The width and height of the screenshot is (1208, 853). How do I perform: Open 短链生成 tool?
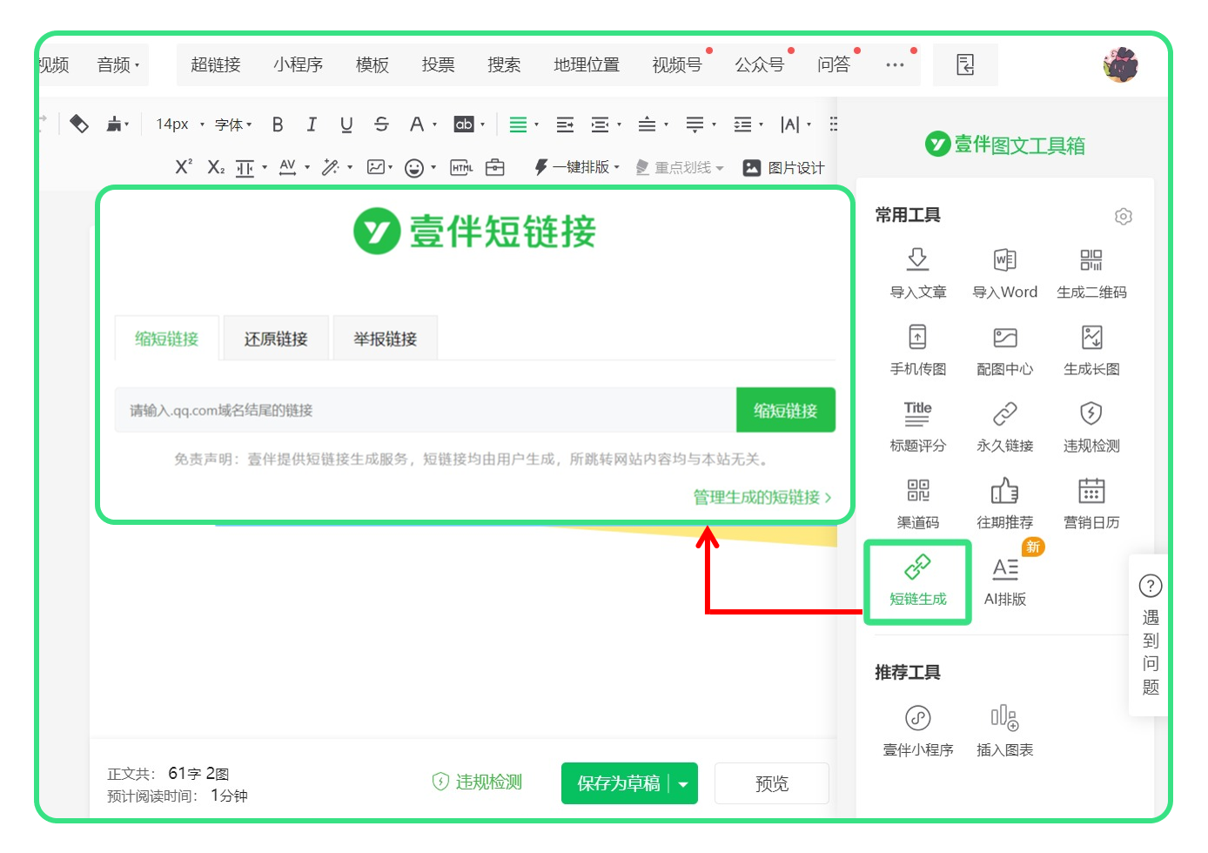[x=917, y=581]
